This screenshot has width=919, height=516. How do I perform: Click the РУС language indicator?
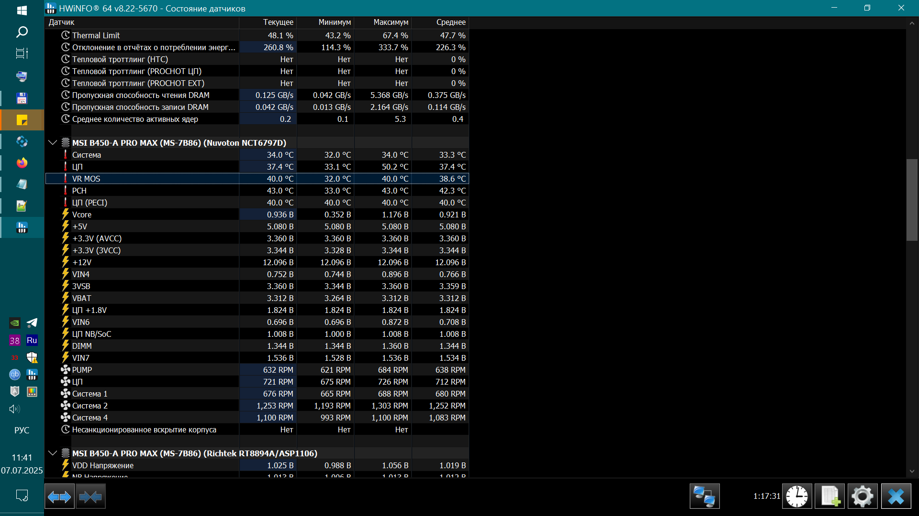tap(22, 430)
